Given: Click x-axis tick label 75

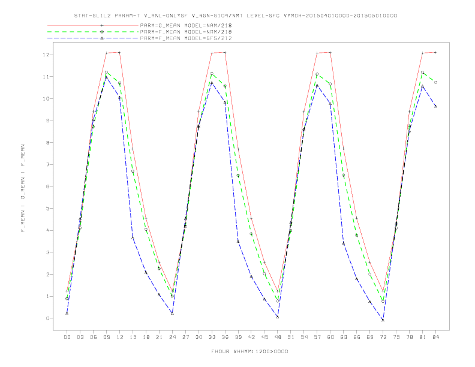Looking at the screenshot, I should click(396, 337).
